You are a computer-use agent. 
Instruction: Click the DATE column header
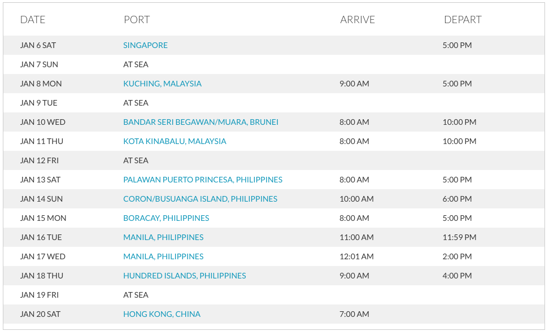[33, 20]
